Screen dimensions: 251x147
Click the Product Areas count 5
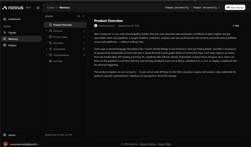(84, 37)
